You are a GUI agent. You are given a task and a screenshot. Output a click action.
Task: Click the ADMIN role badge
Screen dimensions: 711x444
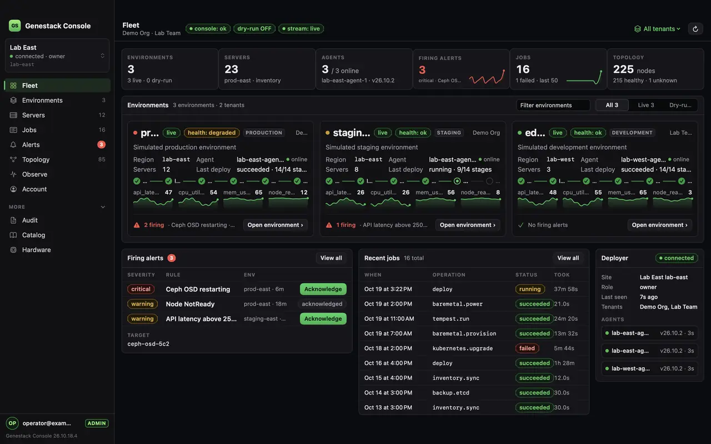(x=97, y=423)
